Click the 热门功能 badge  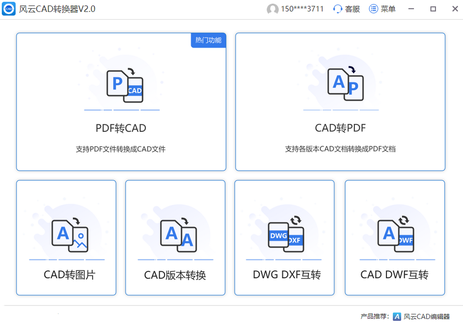208,40
